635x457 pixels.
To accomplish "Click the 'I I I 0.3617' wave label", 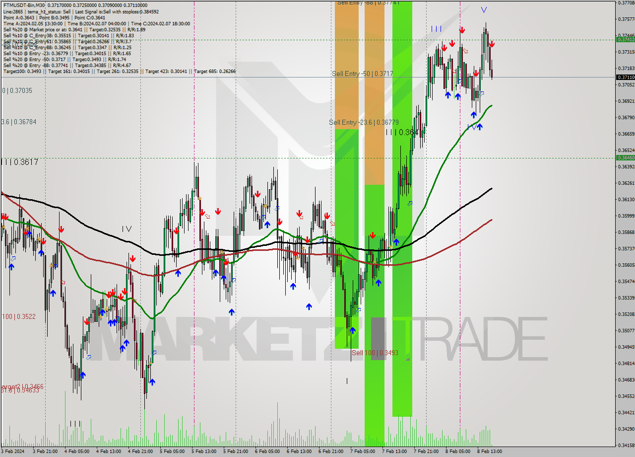I will coord(19,162).
